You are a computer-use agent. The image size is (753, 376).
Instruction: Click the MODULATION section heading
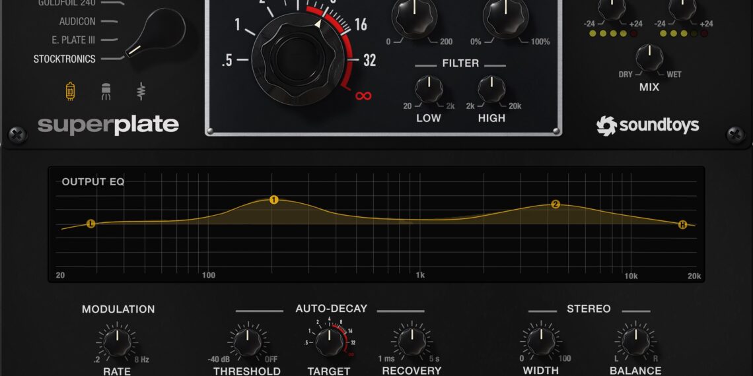click(x=118, y=309)
